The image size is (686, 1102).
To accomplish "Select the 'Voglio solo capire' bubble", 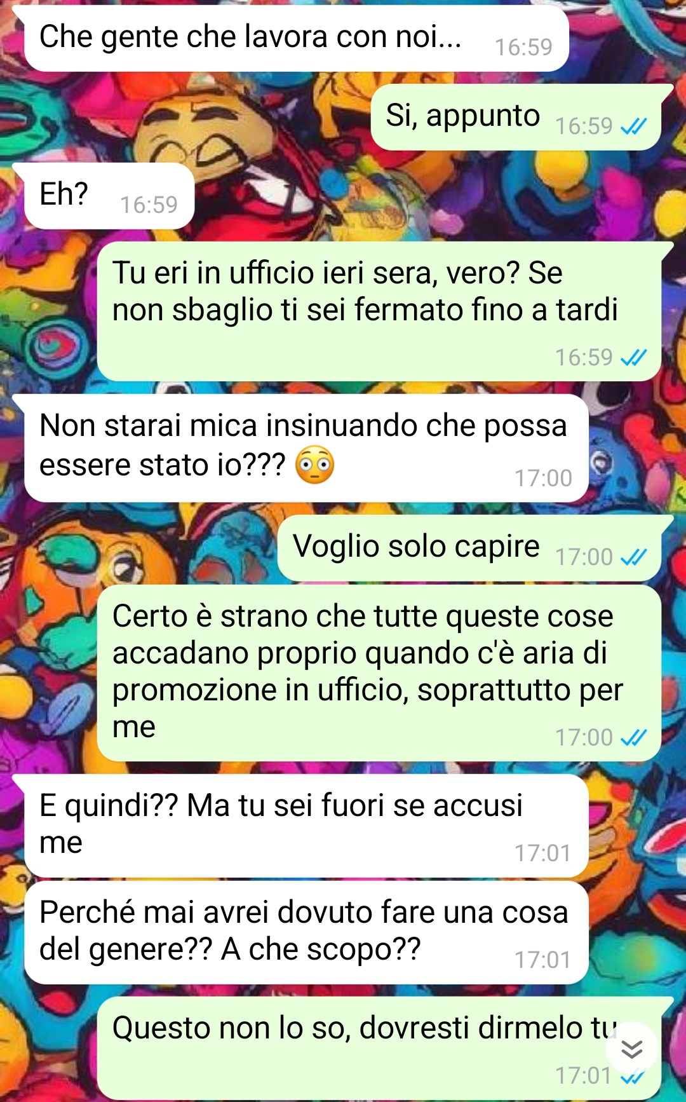I will [x=469, y=548].
